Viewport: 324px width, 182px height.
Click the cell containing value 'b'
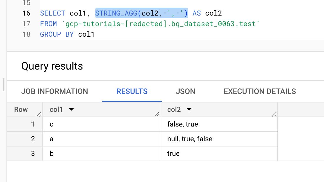pos(101,154)
